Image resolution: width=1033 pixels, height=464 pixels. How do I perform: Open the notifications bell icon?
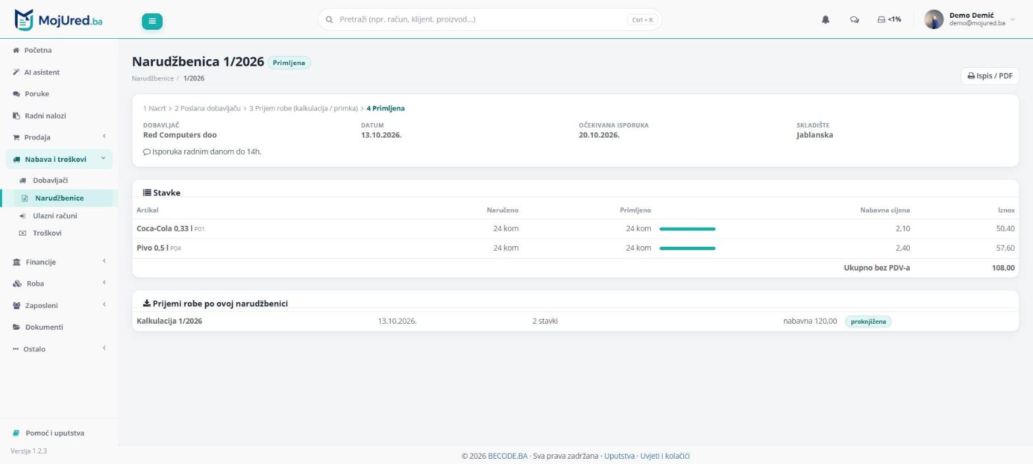pyautogui.click(x=825, y=20)
